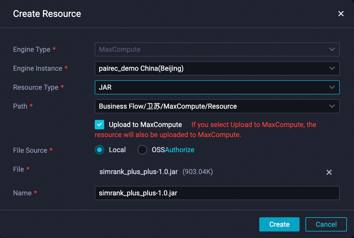Choose the OSS file source radio button
The height and width of the screenshot is (238, 354).
click(142, 150)
